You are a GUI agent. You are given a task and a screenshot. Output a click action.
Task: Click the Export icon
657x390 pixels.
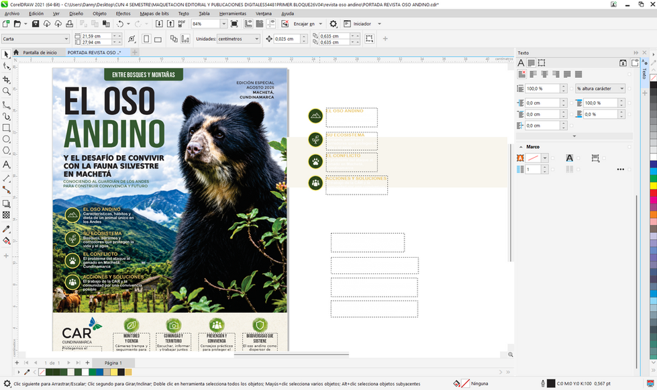click(x=170, y=24)
